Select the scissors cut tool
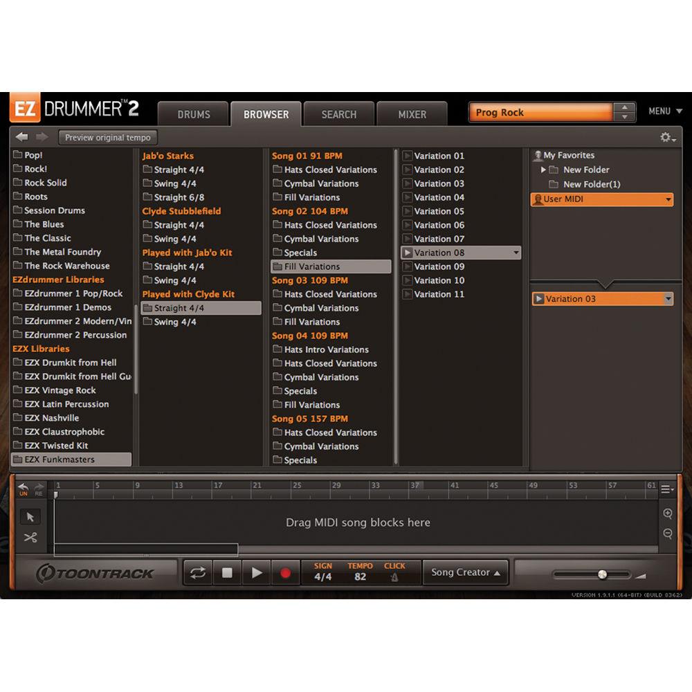Image resolution: width=692 pixels, height=692 pixels. (x=30, y=538)
